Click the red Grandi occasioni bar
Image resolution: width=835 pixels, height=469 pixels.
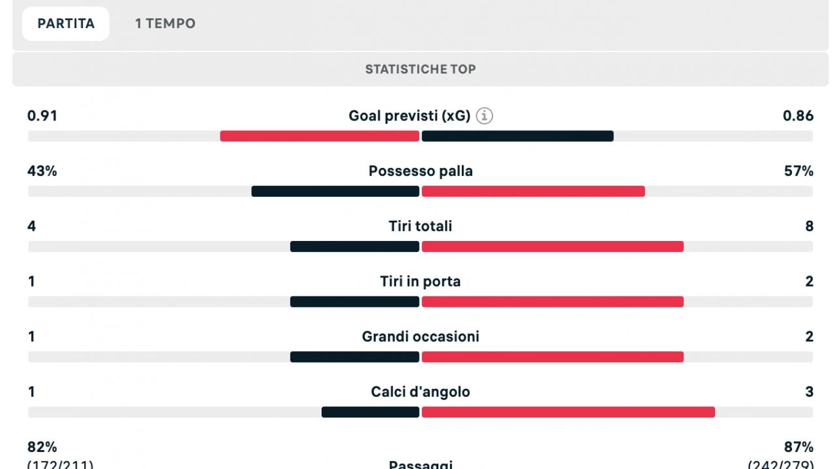tap(553, 357)
